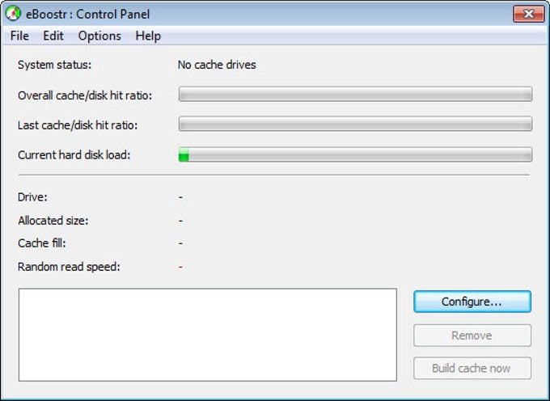
Task: Click the 'No cache drives' status text
Action: click(217, 65)
